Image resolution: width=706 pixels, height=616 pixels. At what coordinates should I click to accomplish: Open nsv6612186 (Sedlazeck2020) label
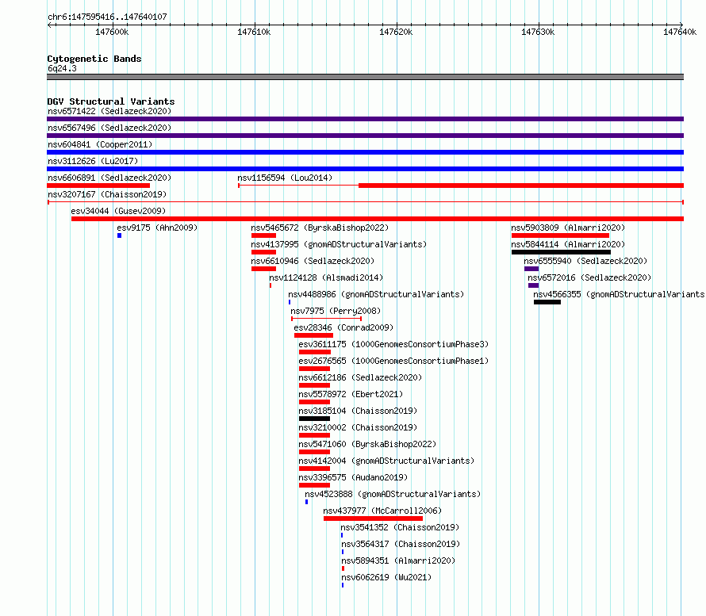(x=360, y=377)
